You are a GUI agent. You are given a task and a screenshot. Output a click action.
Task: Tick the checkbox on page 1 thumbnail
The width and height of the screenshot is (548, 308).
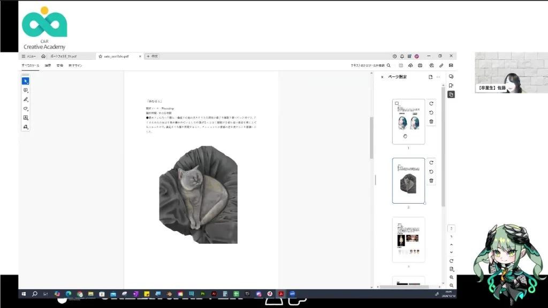click(397, 103)
